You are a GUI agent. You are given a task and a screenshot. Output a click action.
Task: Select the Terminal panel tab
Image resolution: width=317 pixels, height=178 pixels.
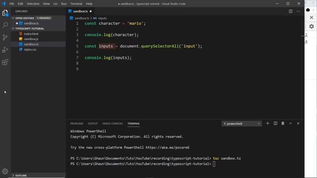click(x=133, y=124)
